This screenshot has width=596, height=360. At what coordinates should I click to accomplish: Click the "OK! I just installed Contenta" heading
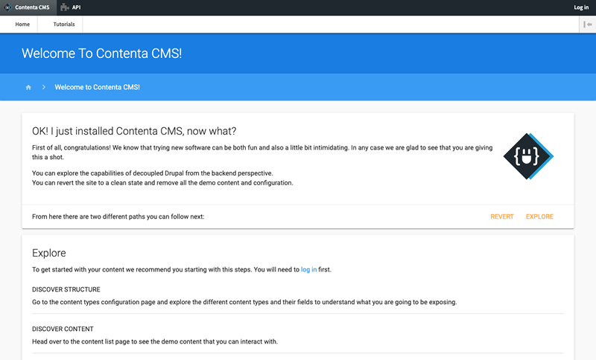tap(134, 132)
